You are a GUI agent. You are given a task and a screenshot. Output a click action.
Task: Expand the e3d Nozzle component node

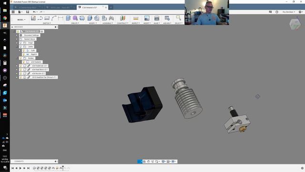pos(17,74)
